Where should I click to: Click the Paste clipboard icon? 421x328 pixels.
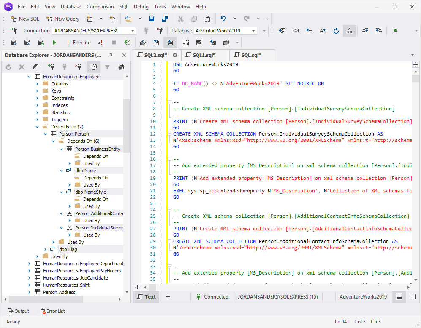(207, 19)
